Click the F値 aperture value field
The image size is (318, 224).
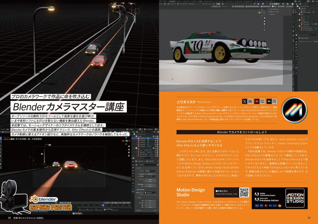(150, 201)
